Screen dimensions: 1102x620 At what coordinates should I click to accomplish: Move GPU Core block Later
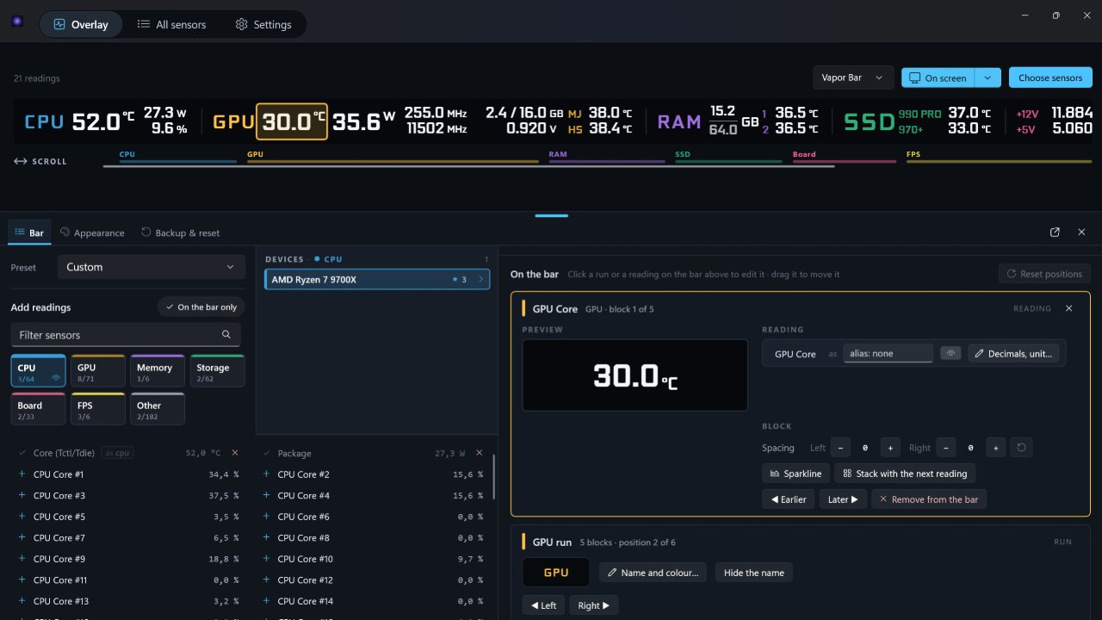click(843, 499)
